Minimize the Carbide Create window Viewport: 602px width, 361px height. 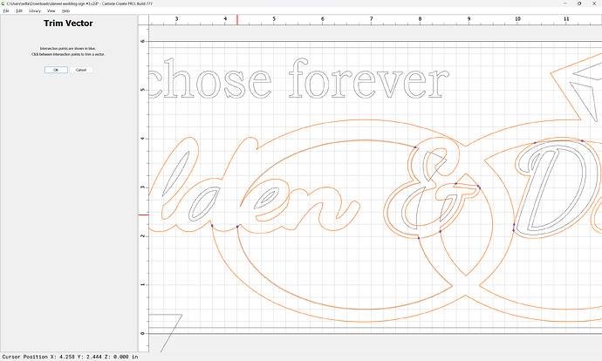tap(565, 3)
